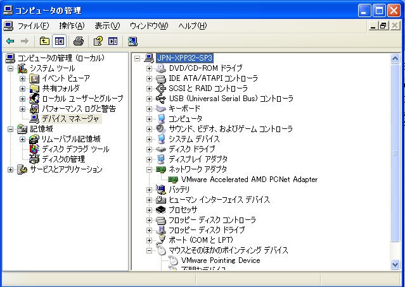This screenshot has width=405, height=287.
Task: Collapse the システム ツール tree node
Action: [10, 68]
